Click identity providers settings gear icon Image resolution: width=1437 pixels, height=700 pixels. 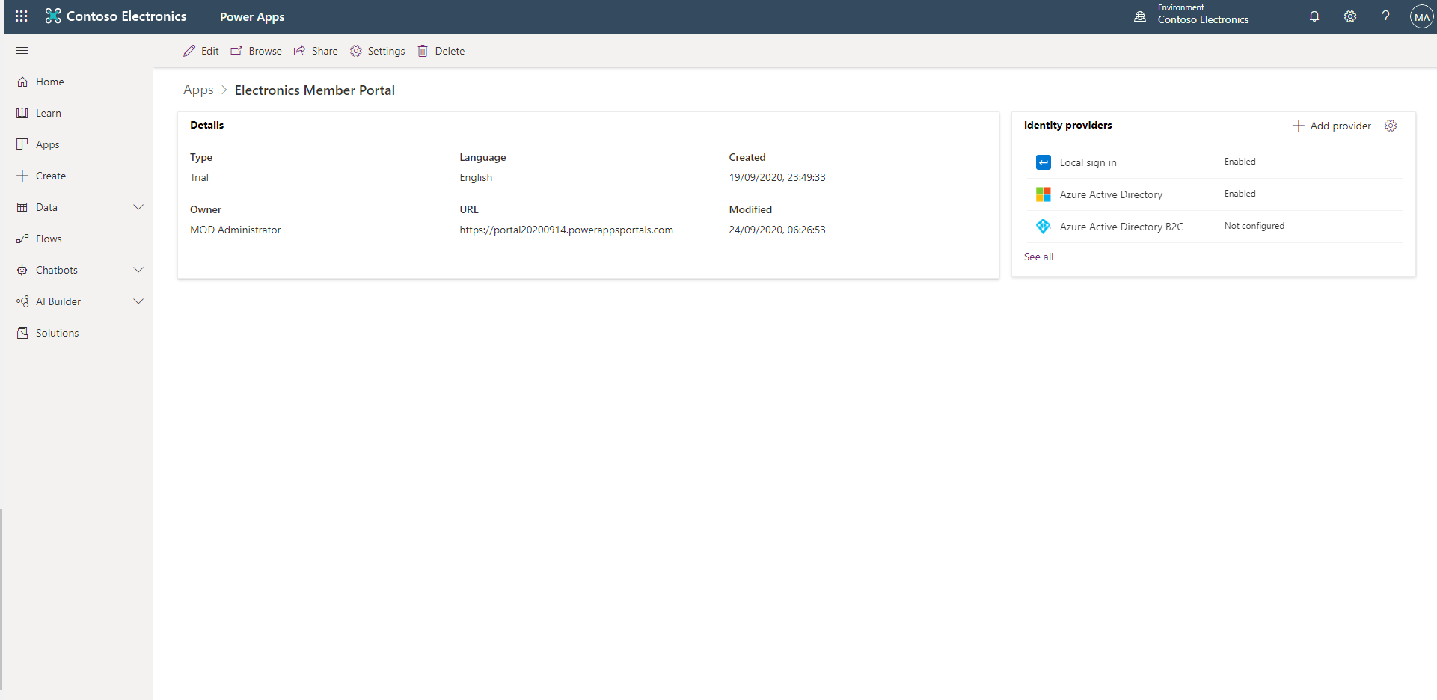(1391, 126)
